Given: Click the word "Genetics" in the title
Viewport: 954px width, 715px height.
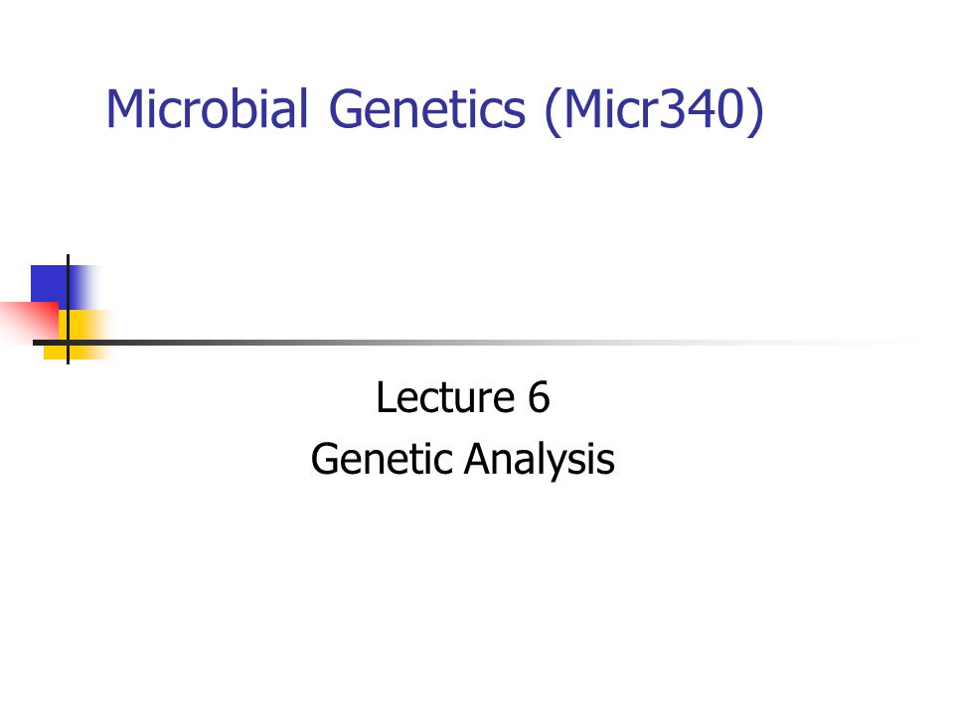Looking at the screenshot, I should 426,109.
